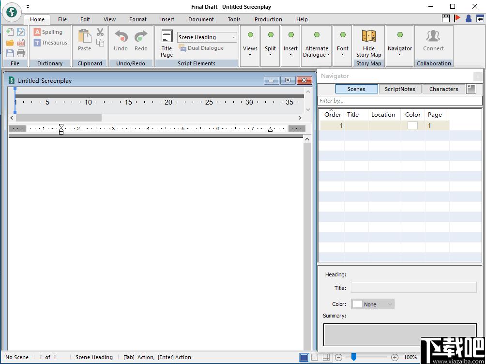The width and height of the screenshot is (486, 364).
Task: Open the quick access toolbar customize arrow
Action: point(28,7)
